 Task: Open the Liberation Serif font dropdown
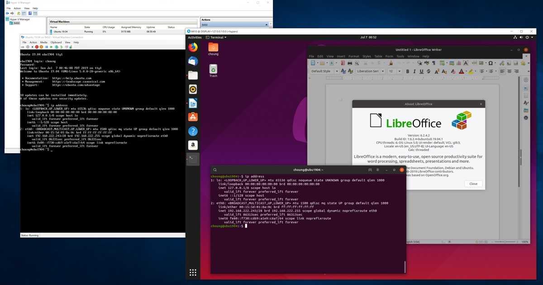click(382, 71)
